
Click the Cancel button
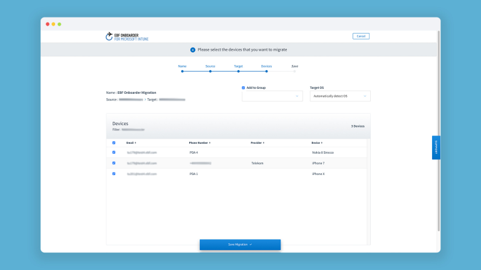pyautogui.click(x=361, y=36)
